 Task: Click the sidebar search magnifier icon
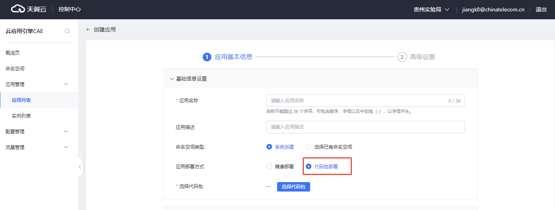pyautogui.click(x=67, y=31)
